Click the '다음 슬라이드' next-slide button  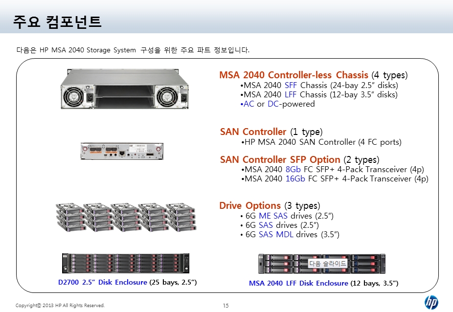[x=327, y=263]
